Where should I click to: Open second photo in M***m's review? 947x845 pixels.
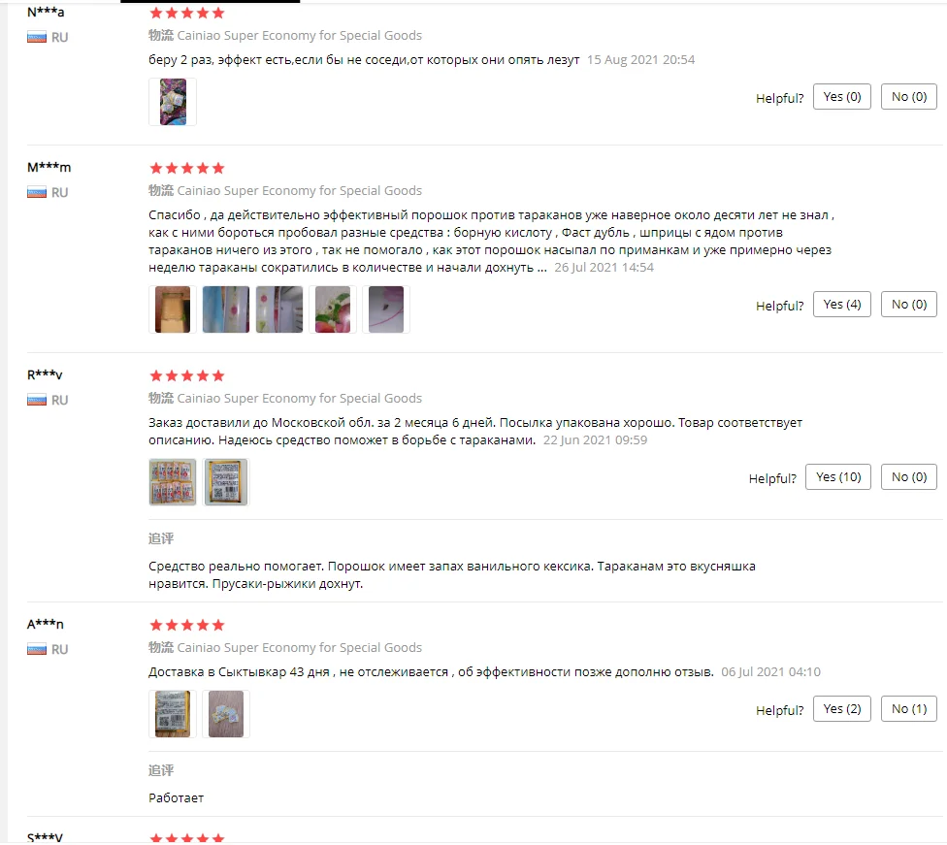226,309
